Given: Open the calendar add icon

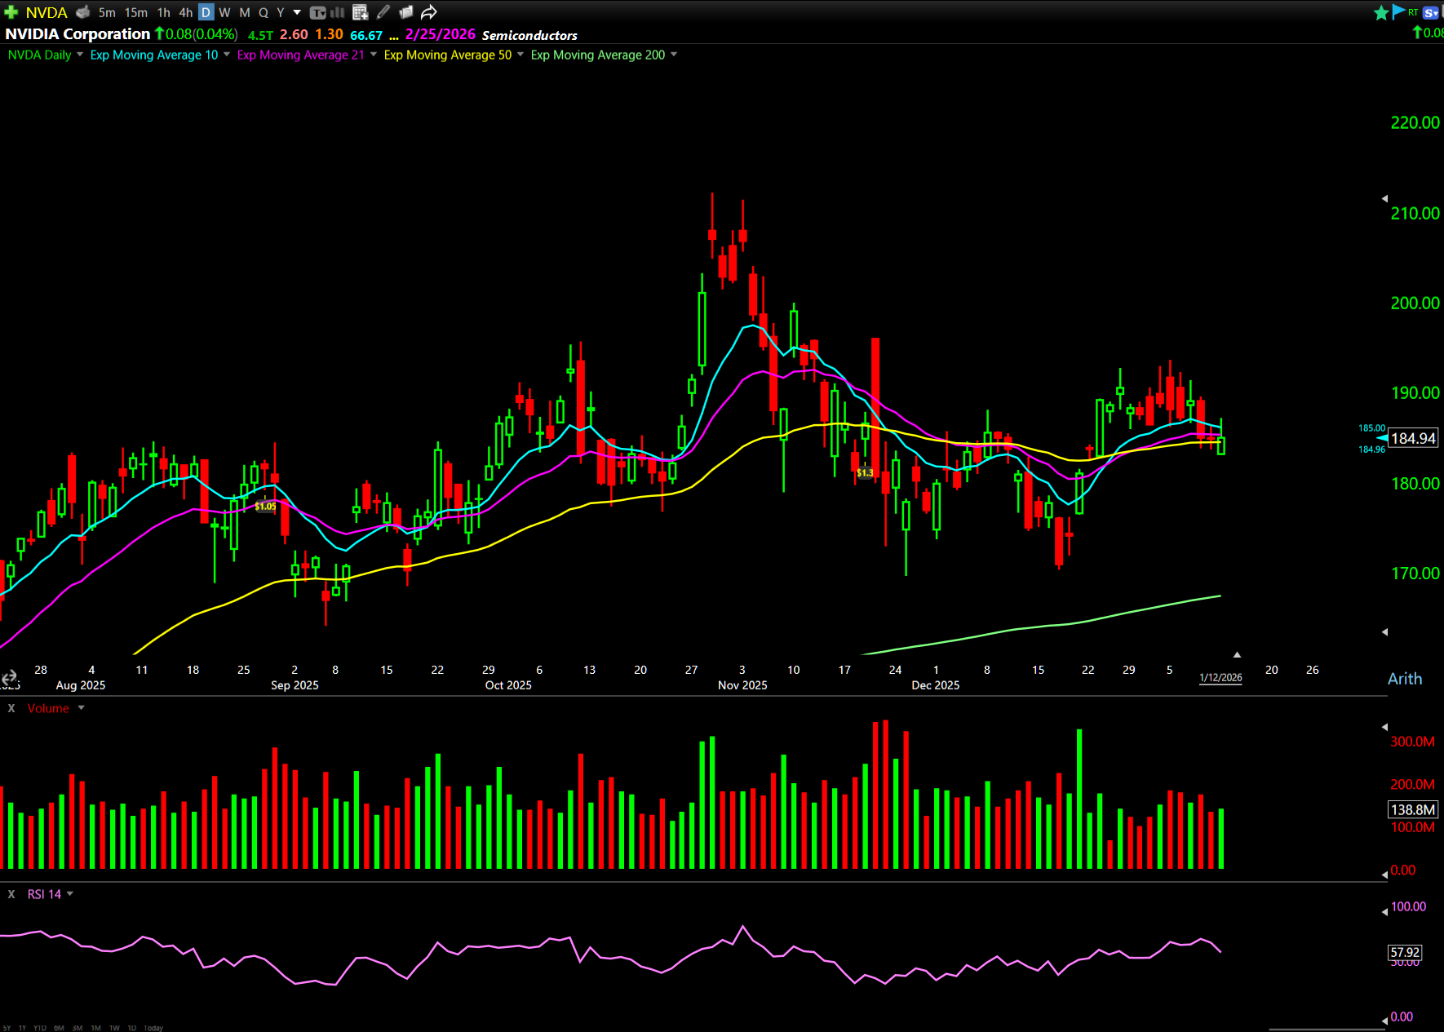Looking at the screenshot, I should point(360,12).
